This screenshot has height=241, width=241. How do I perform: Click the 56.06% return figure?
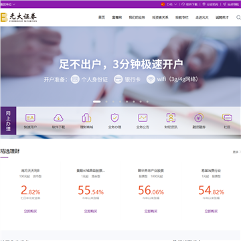[151, 190]
